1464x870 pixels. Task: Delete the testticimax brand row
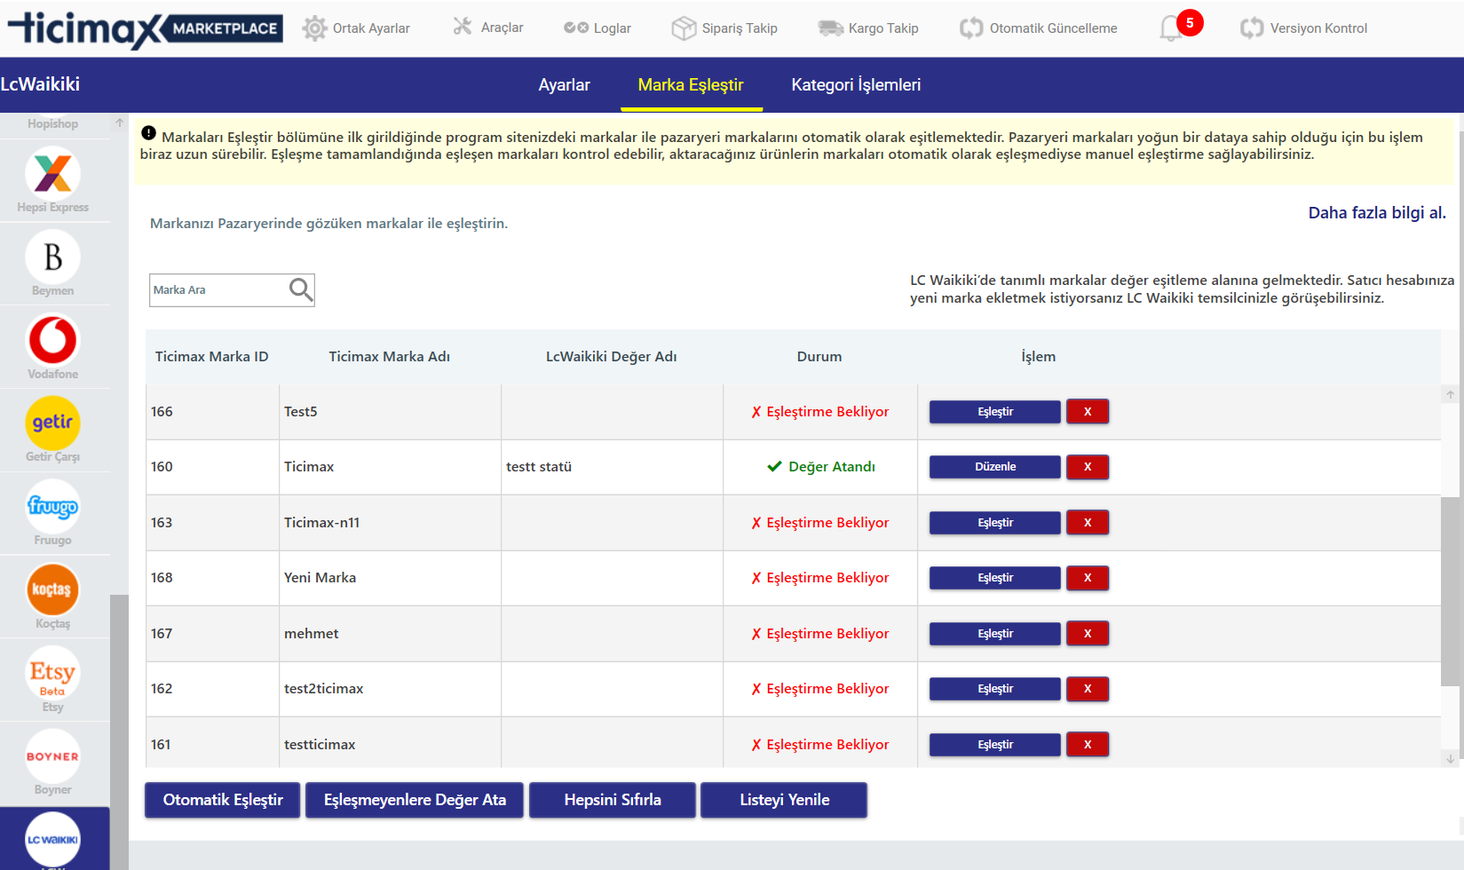click(1088, 745)
